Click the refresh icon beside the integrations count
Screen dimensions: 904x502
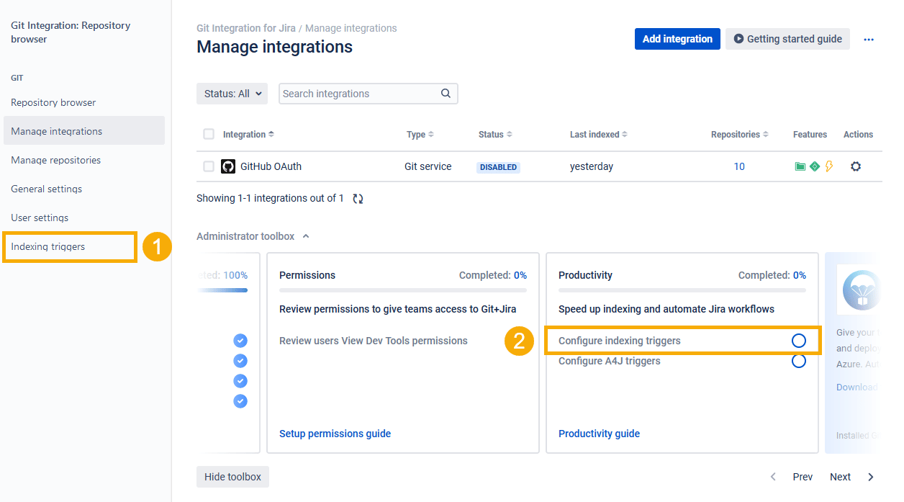[x=358, y=199]
